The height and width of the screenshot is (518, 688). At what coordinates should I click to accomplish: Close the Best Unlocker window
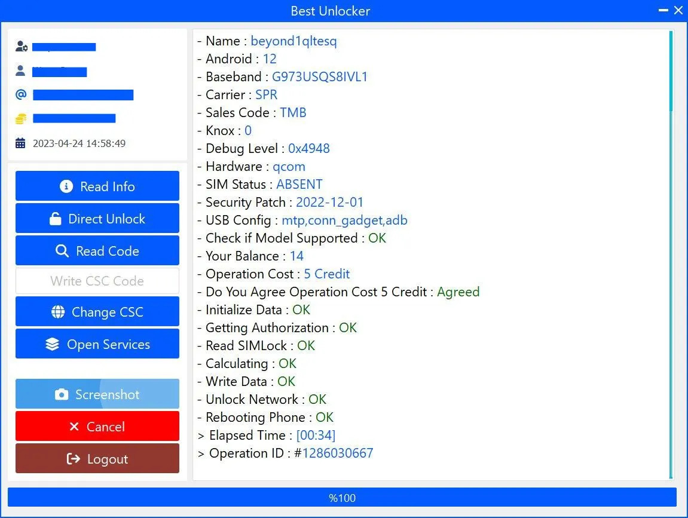pos(678,10)
